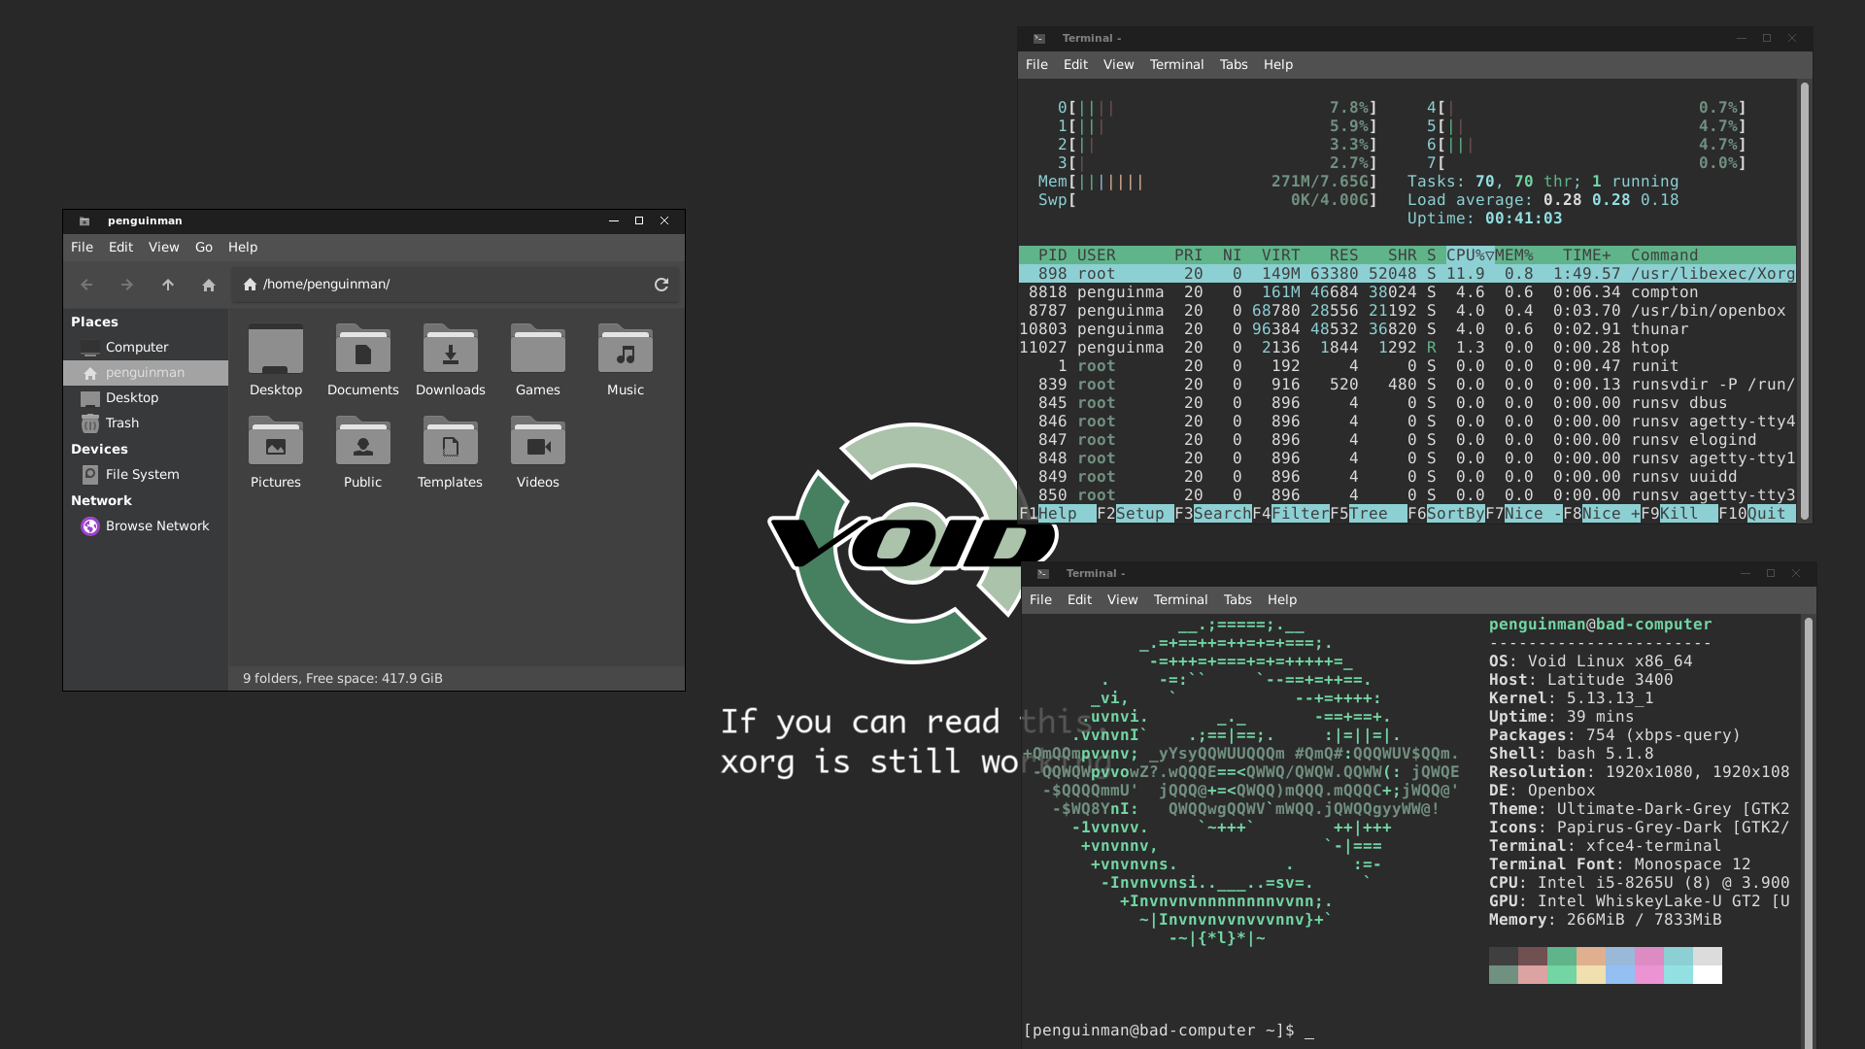Open View menu in penguinman window
The height and width of the screenshot is (1049, 1865).
coord(163,248)
